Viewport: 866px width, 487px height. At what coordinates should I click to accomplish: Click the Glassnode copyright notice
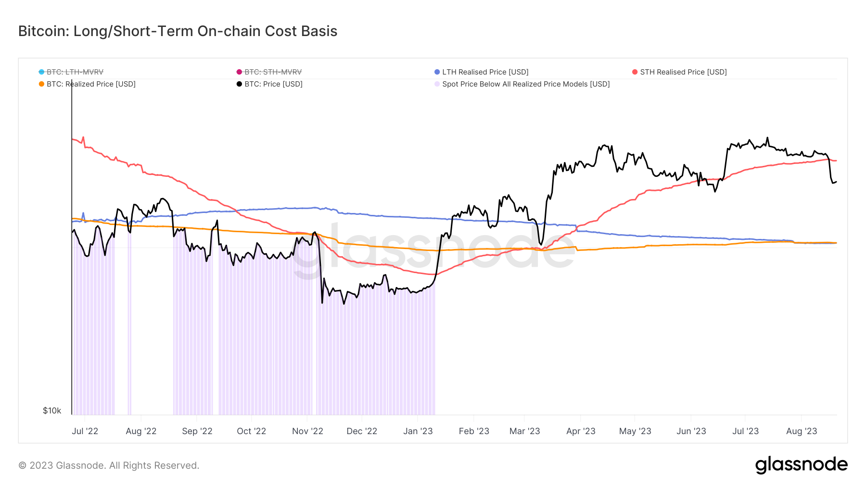[109, 465]
